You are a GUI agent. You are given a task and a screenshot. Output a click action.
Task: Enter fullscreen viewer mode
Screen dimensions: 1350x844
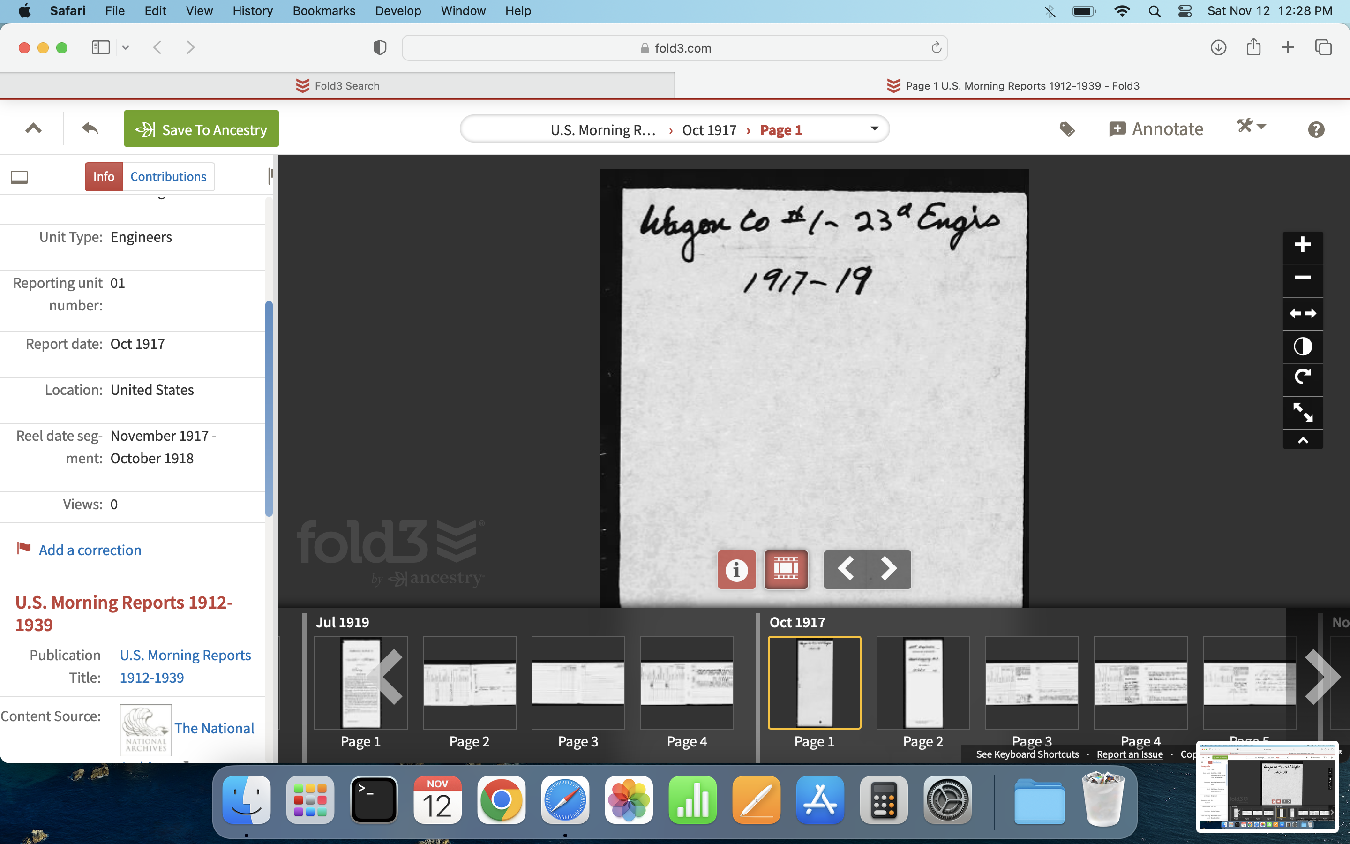point(1302,413)
